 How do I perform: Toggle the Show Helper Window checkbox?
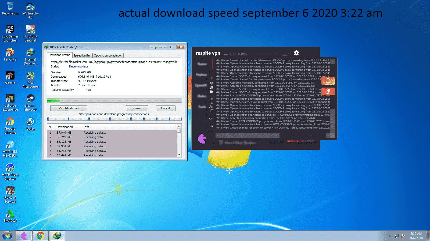[x=221, y=142]
